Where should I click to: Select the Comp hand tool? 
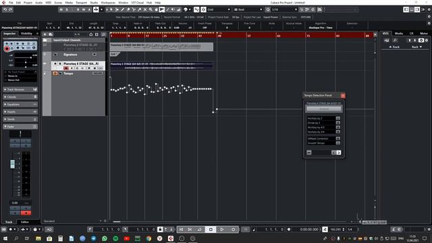(x=156, y=9)
